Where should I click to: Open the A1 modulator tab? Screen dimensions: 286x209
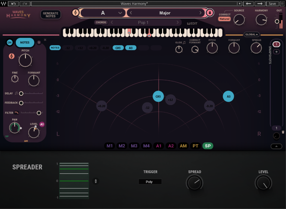coord(159,146)
